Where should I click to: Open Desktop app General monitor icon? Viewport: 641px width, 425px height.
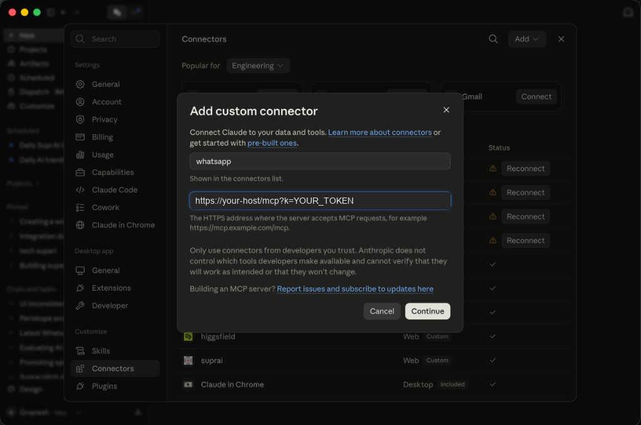(x=80, y=270)
